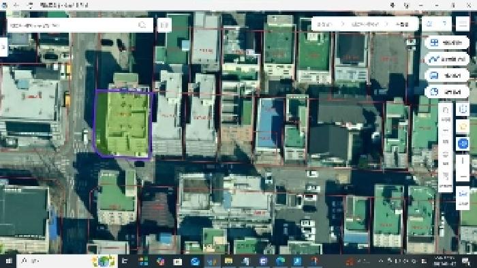Viewport: 477px width, 268px height.
Task: Open the first region breadcrumb dropdown
Action: (x=324, y=25)
